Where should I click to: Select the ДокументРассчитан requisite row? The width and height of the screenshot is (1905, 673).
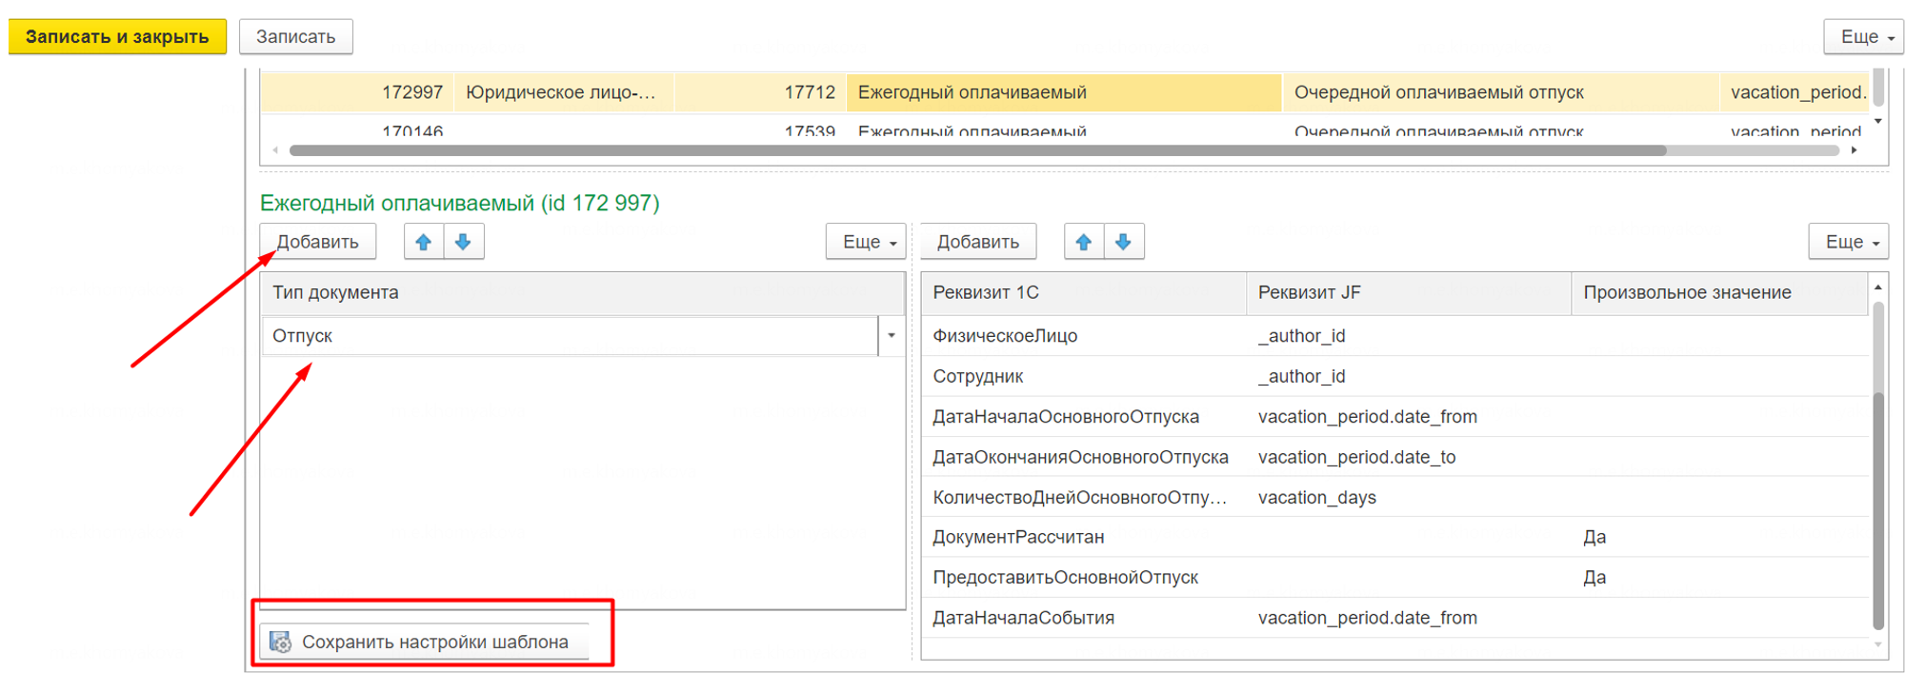[1018, 537]
